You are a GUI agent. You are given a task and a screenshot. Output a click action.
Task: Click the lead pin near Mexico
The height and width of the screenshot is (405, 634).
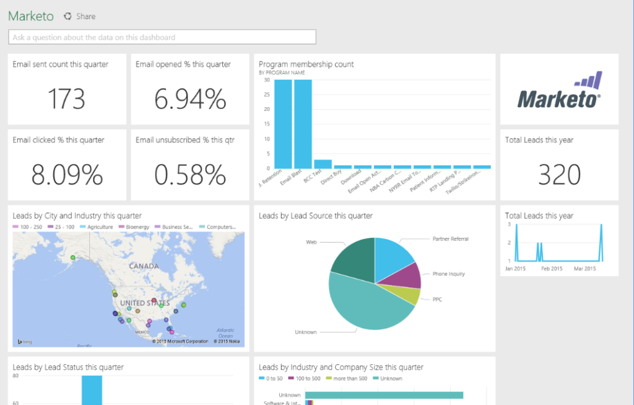[x=147, y=325]
